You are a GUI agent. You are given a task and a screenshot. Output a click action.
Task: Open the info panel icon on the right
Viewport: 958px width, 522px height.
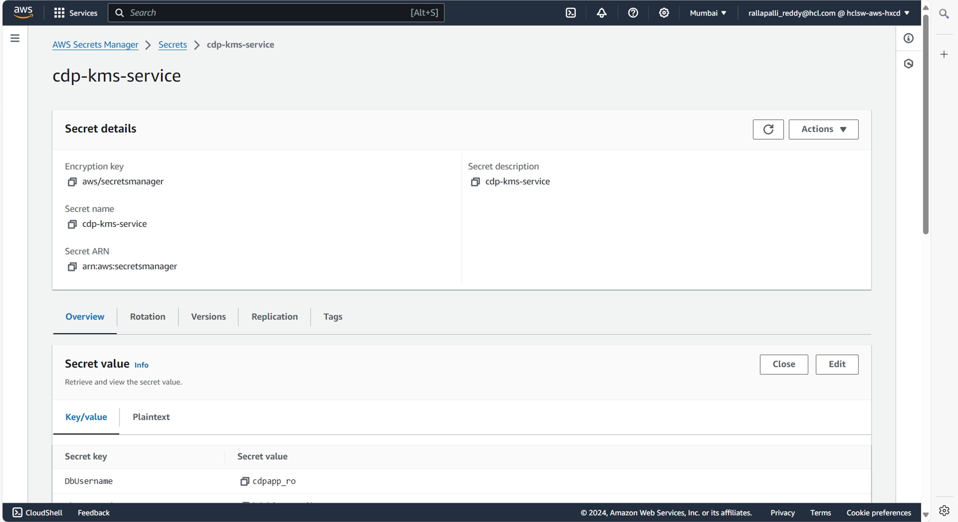(908, 38)
